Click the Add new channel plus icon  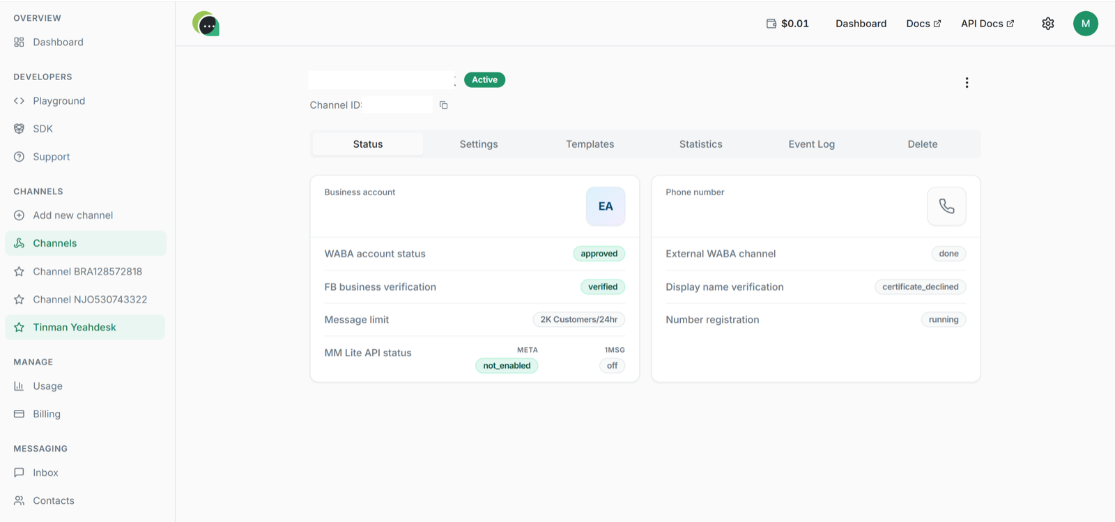19,215
